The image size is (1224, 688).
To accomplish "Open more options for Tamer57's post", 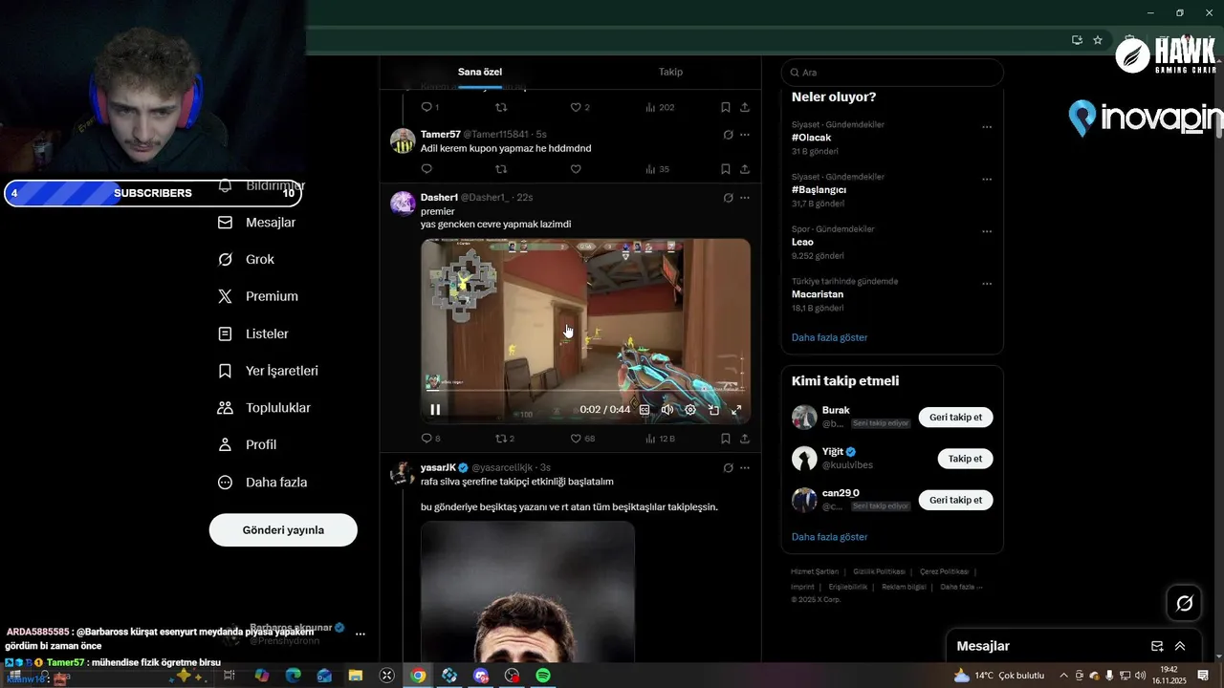I will [745, 135].
